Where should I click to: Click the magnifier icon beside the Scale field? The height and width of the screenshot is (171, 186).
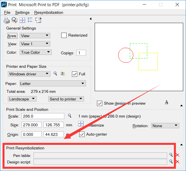[x=69, y=116]
